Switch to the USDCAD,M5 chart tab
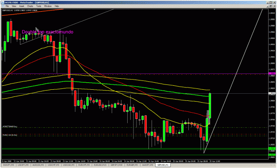The image size is (277, 168). pyautogui.click(x=69, y=165)
